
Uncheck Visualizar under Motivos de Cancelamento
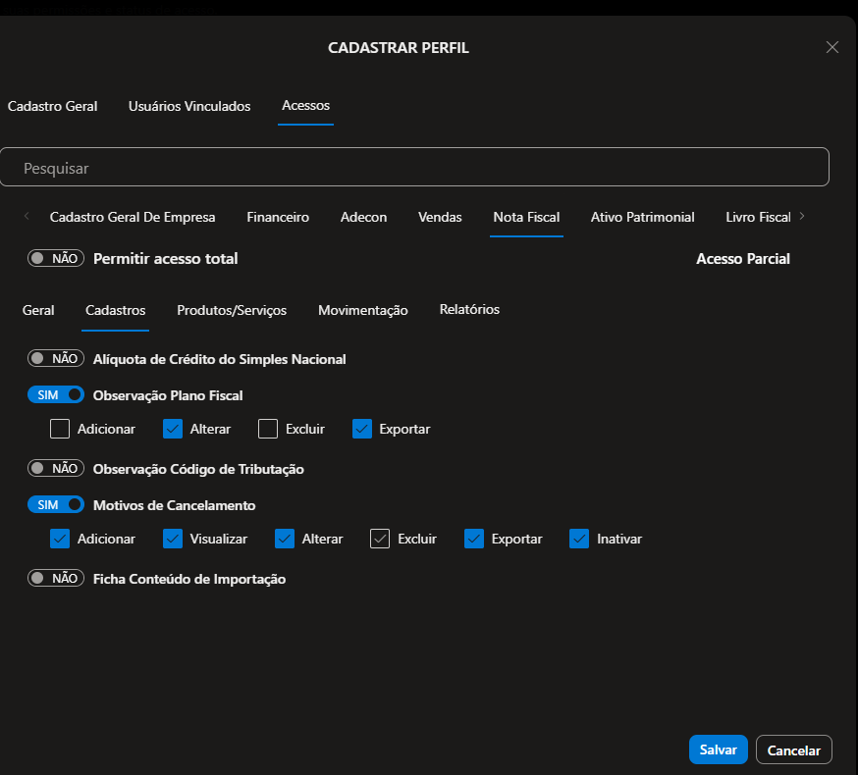(x=173, y=539)
